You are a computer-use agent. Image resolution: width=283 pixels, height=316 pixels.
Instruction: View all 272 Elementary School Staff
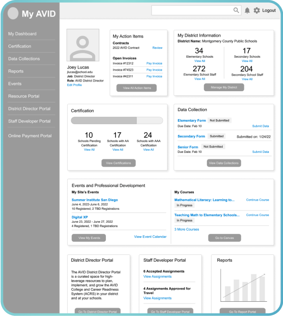pos(200,79)
